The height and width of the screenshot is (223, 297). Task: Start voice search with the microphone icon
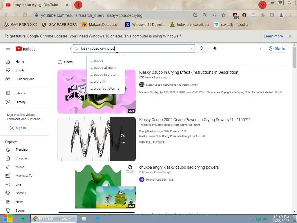[x=215, y=48]
